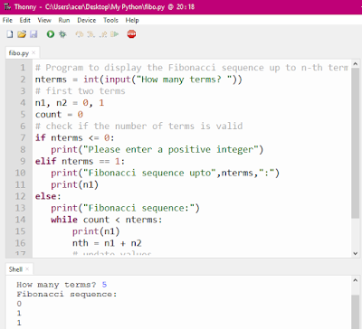Click the 'if nterms <= 0:' line
Screen dimensions: 362x329
tap(74, 137)
